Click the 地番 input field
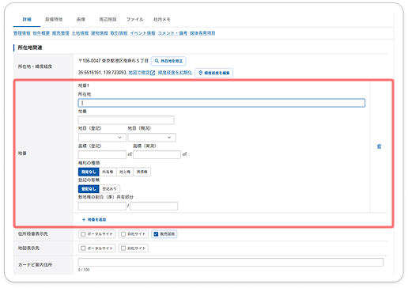 pyautogui.click(x=127, y=120)
